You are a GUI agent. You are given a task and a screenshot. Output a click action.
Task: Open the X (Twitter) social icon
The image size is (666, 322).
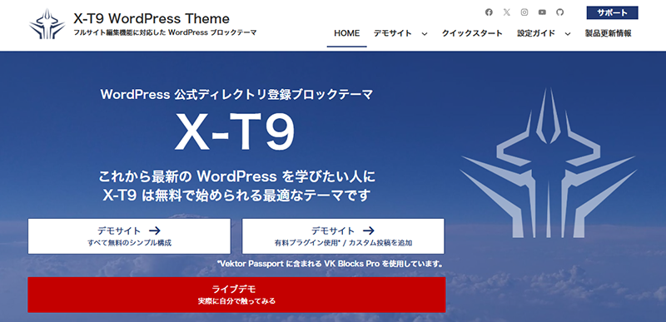pyautogui.click(x=507, y=12)
